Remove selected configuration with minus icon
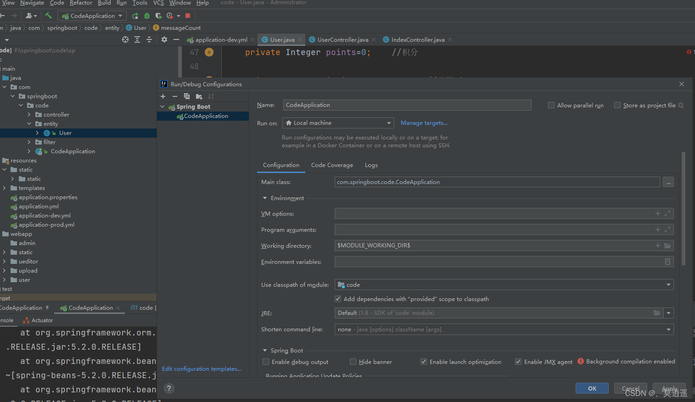 [x=175, y=96]
